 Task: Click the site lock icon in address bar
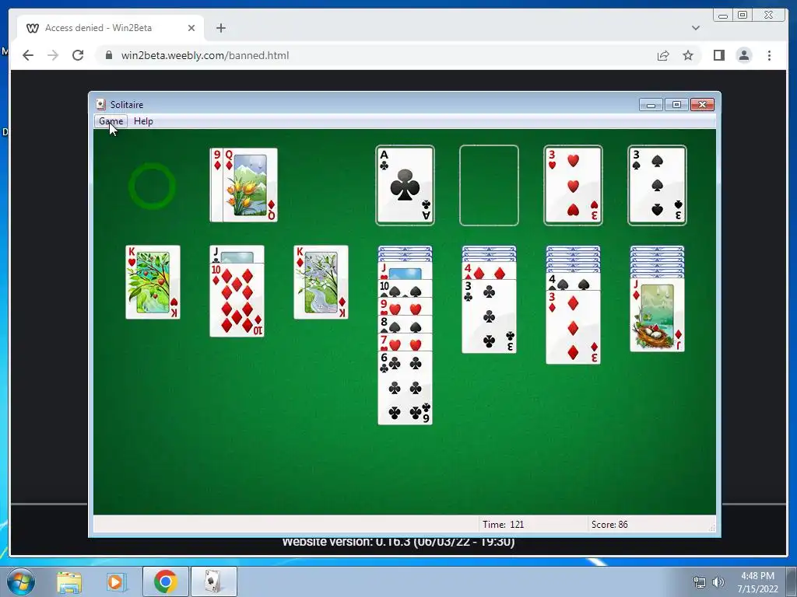click(x=108, y=55)
